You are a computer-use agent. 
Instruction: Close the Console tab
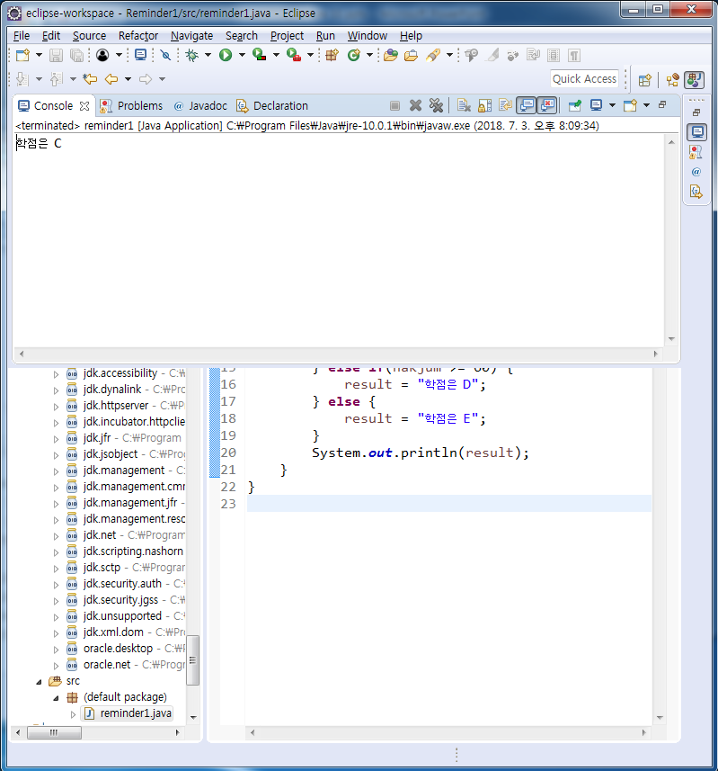pos(84,106)
